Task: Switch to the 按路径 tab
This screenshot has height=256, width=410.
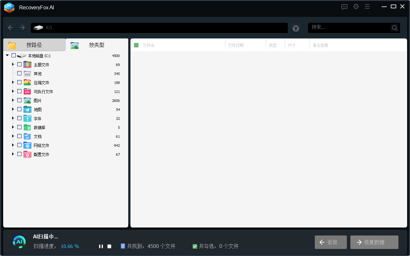Action: (34, 45)
